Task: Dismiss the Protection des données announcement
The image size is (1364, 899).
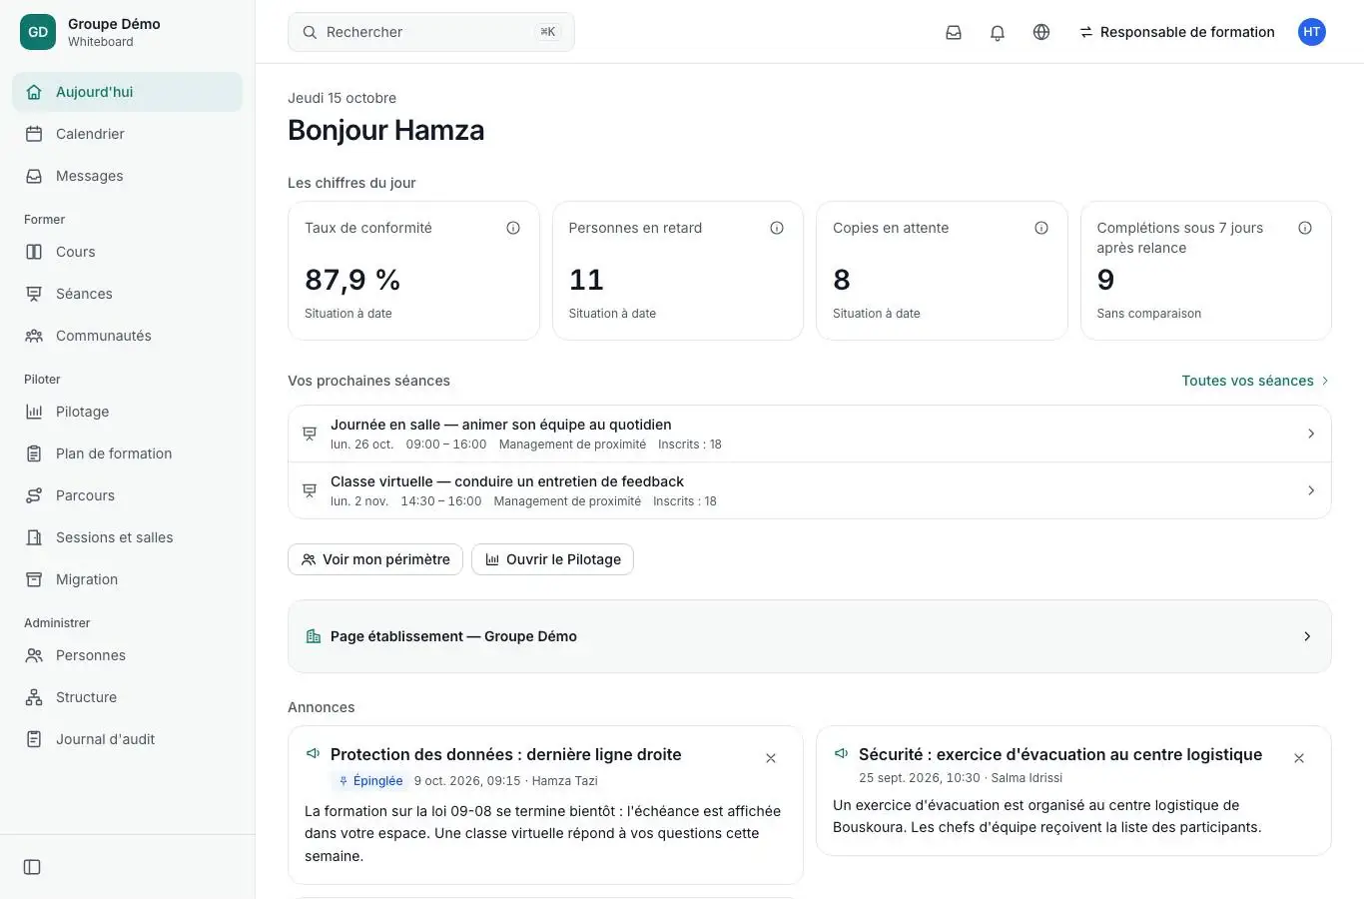Action: [771, 758]
